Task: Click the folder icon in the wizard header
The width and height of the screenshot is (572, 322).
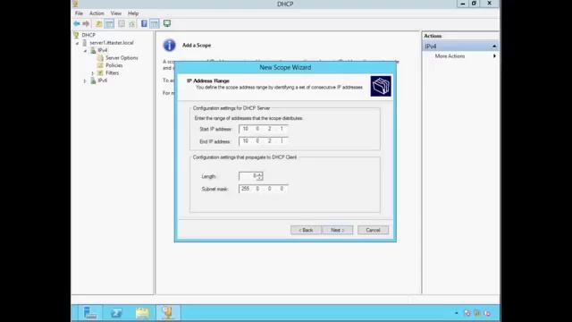Action: (381, 86)
